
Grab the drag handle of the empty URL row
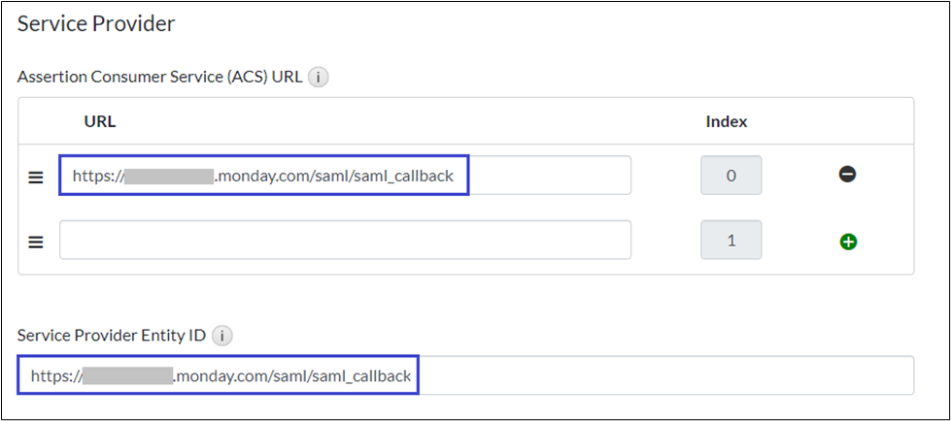click(36, 242)
